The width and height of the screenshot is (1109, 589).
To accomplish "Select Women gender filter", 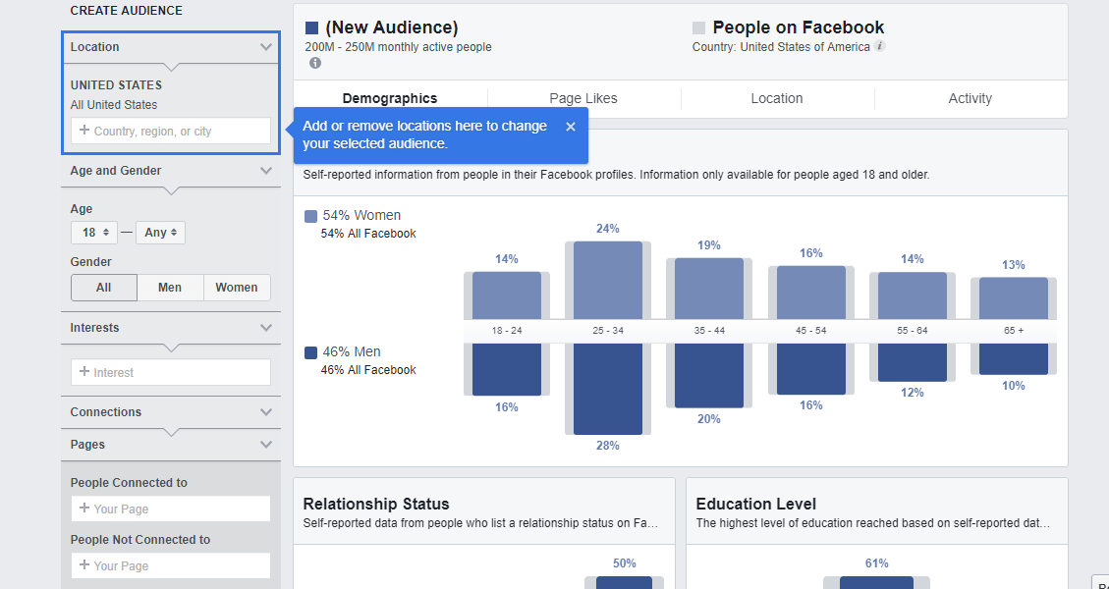I will pyautogui.click(x=237, y=288).
